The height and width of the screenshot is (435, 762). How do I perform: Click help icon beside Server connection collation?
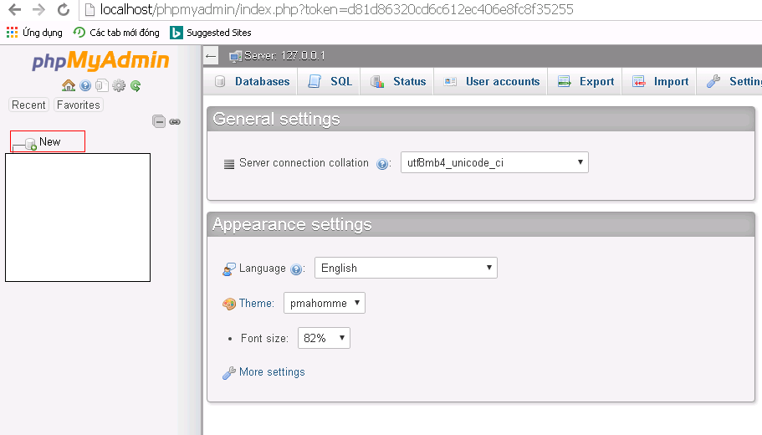coord(382,164)
